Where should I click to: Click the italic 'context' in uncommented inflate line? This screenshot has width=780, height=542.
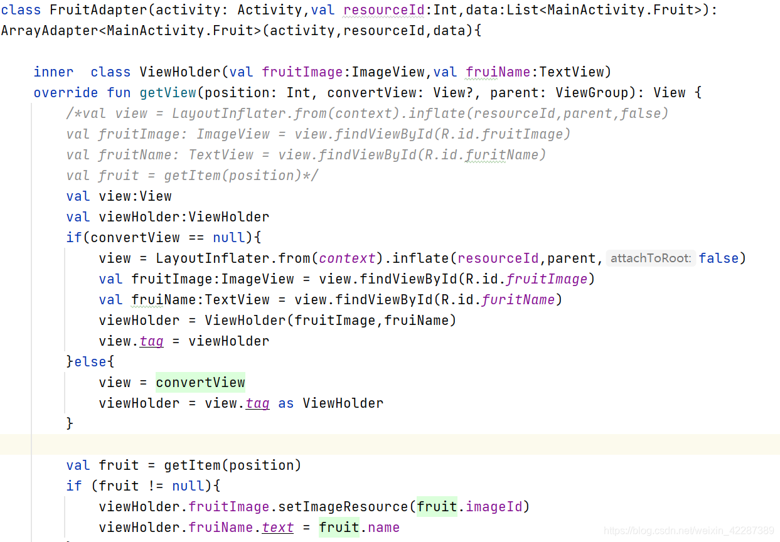pyautogui.click(x=347, y=258)
